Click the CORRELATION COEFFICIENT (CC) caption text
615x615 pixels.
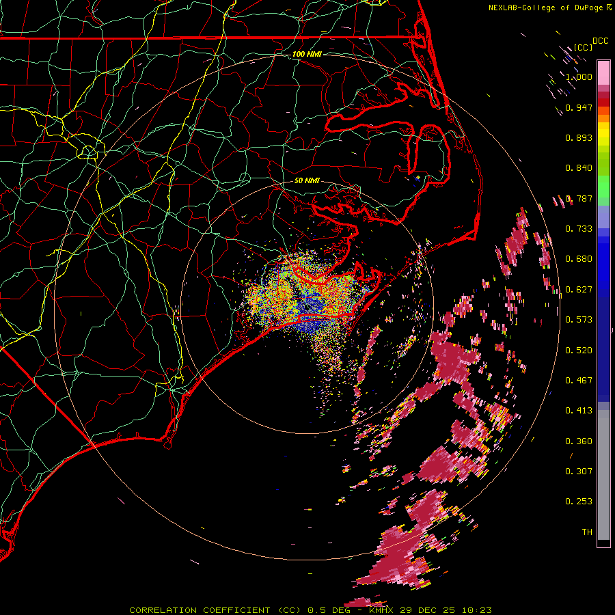pyautogui.click(x=215, y=610)
